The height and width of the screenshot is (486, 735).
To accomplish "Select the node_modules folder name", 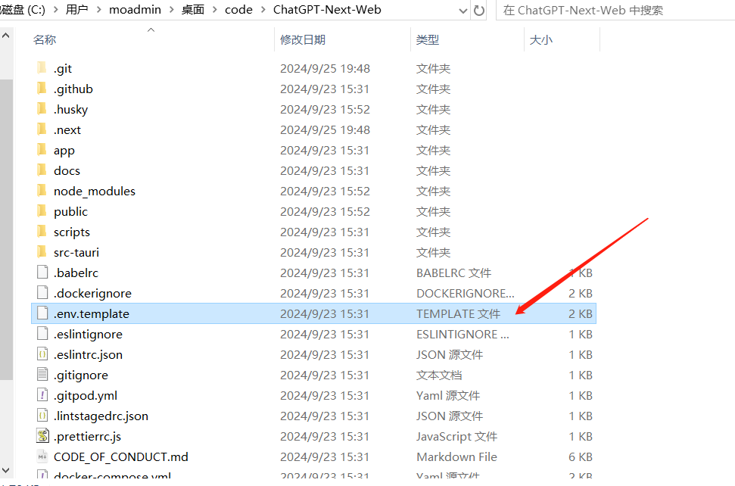I will click(x=94, y=192).
